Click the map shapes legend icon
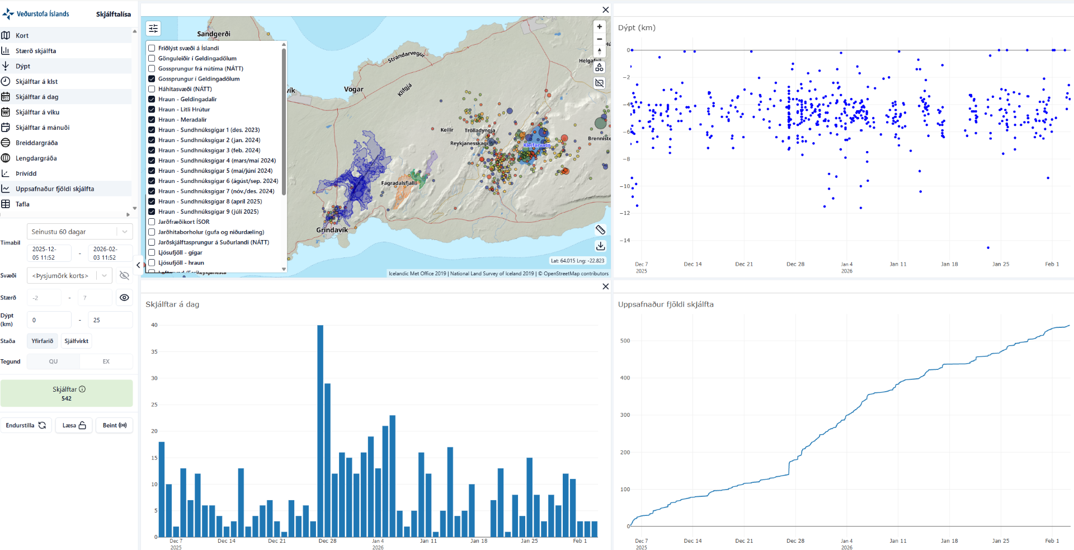Screen dimensions: 1074x550 pos(599,68)
